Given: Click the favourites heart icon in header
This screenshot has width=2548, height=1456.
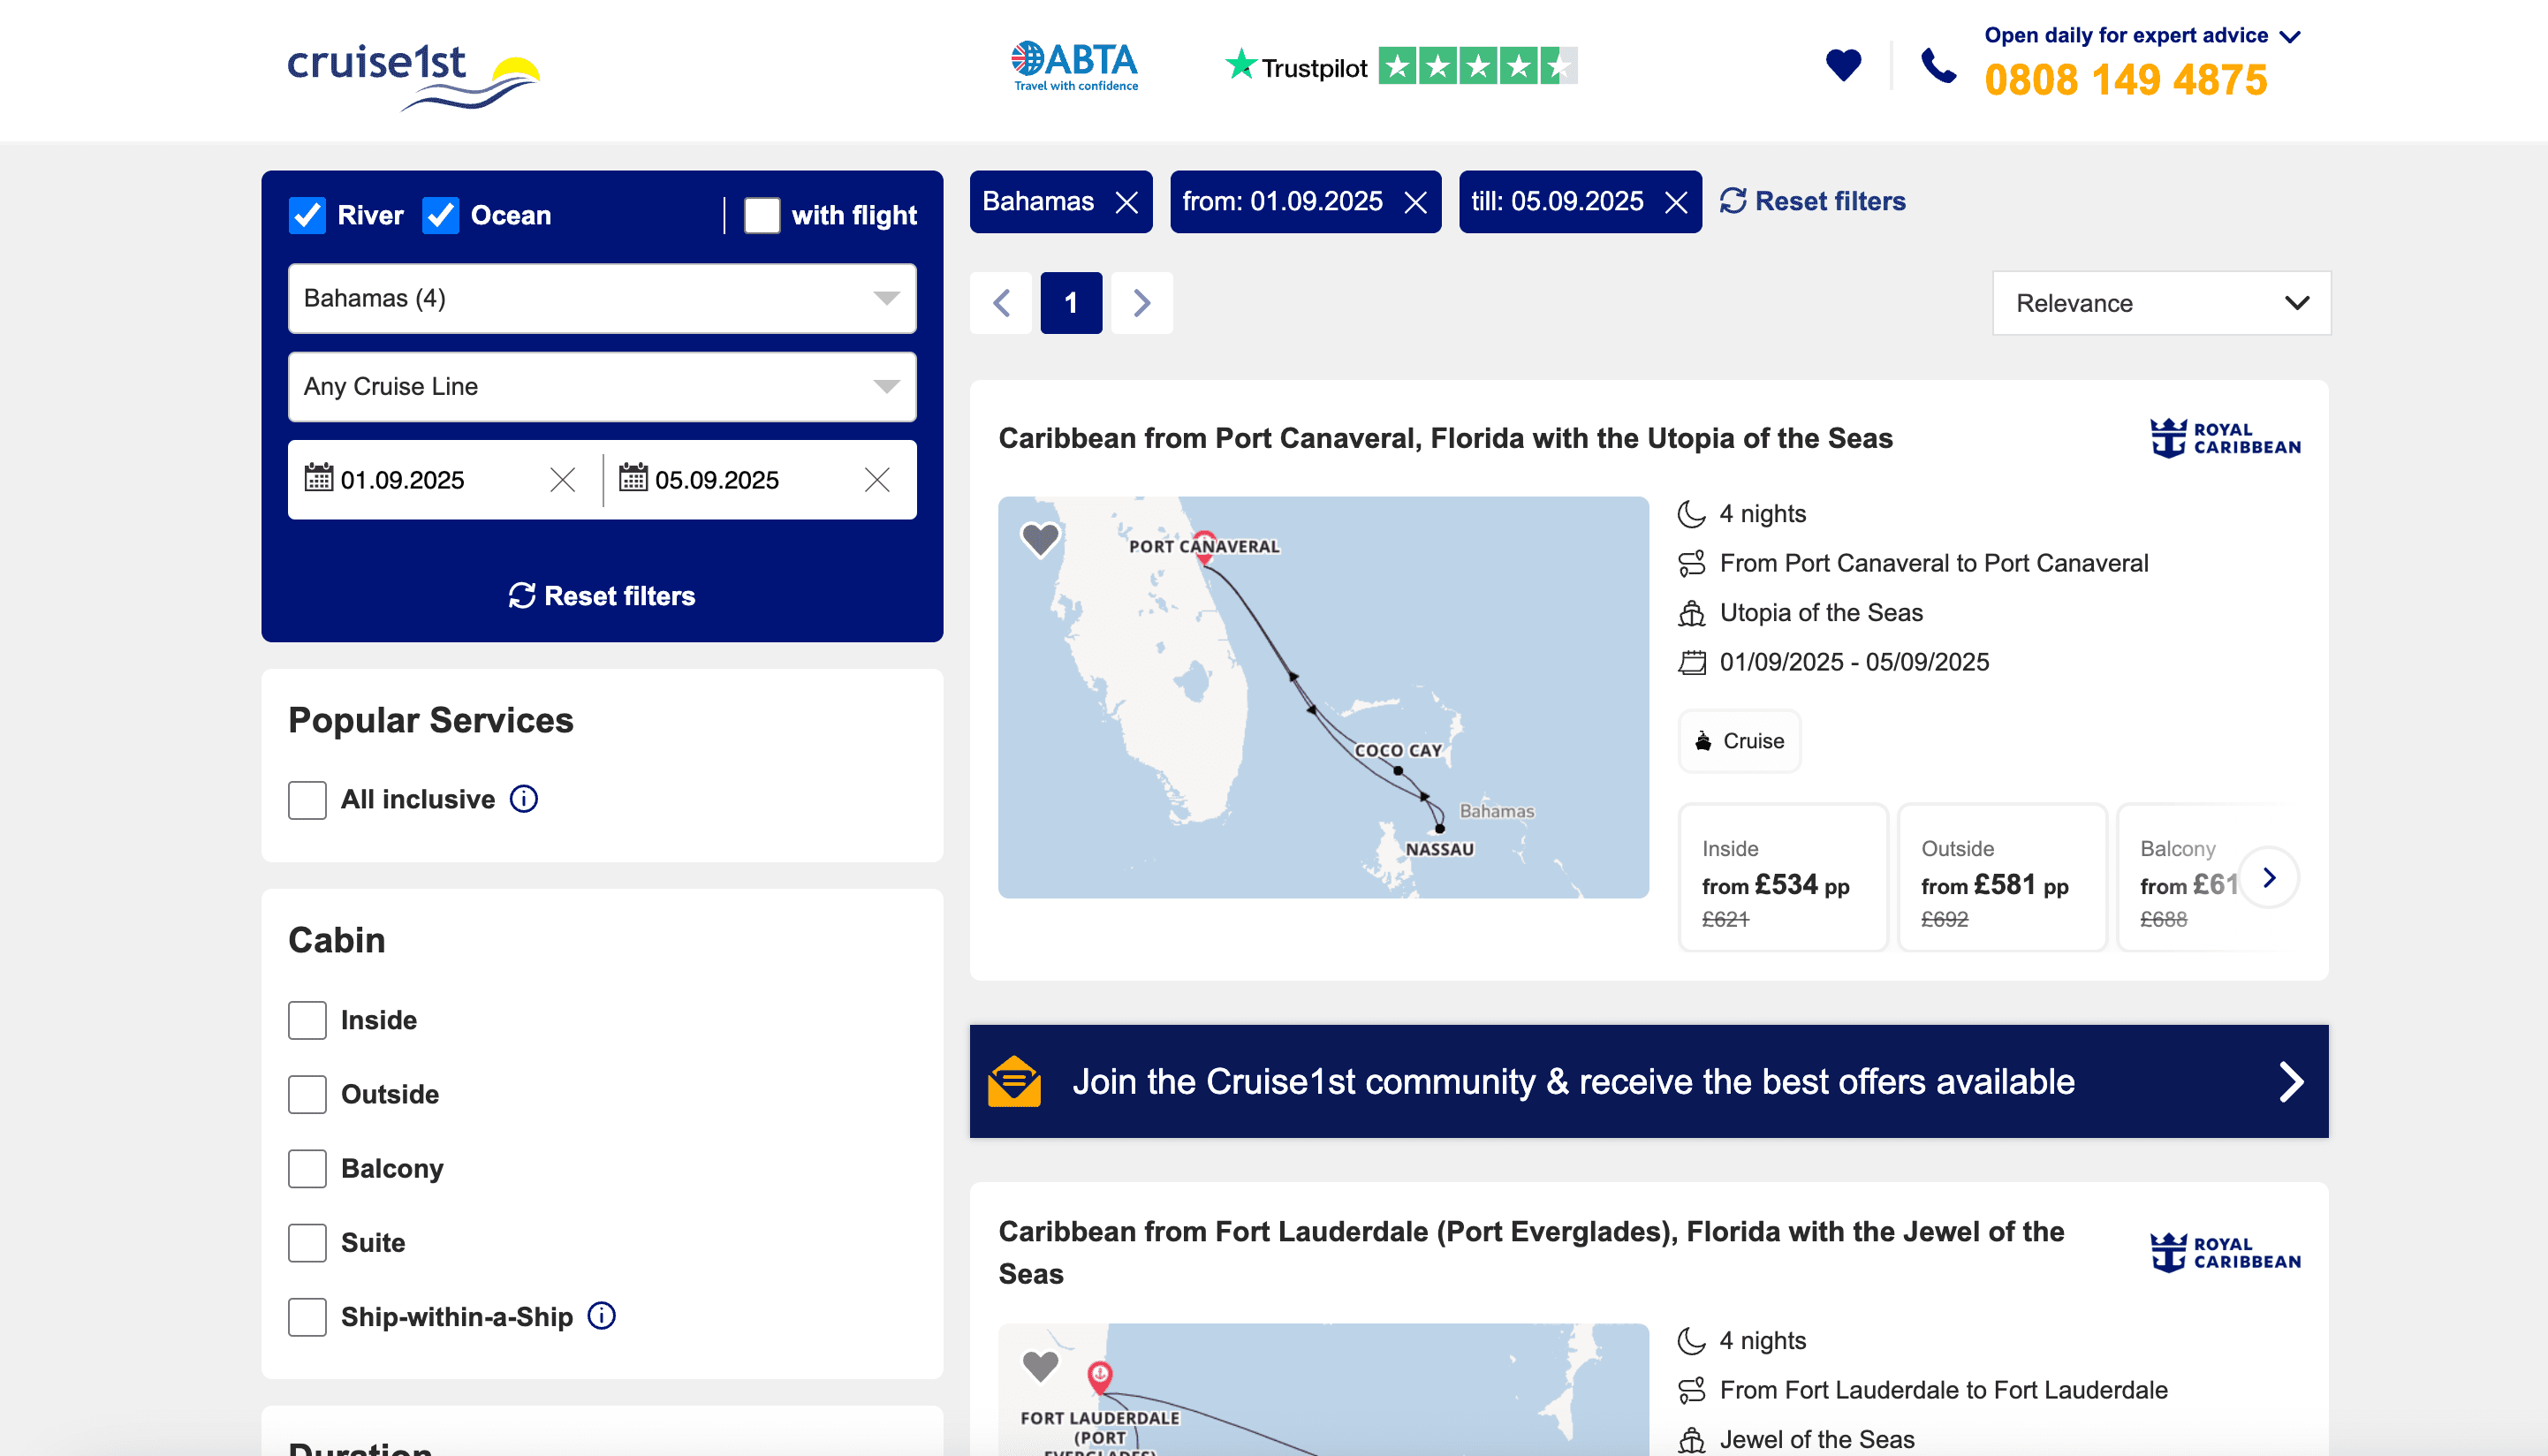Looking at the screenshot, I should pyautogui.click(x=1843, y=65).
